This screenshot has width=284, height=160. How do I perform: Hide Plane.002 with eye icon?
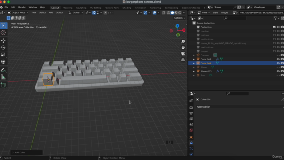(x=278, y=71)
